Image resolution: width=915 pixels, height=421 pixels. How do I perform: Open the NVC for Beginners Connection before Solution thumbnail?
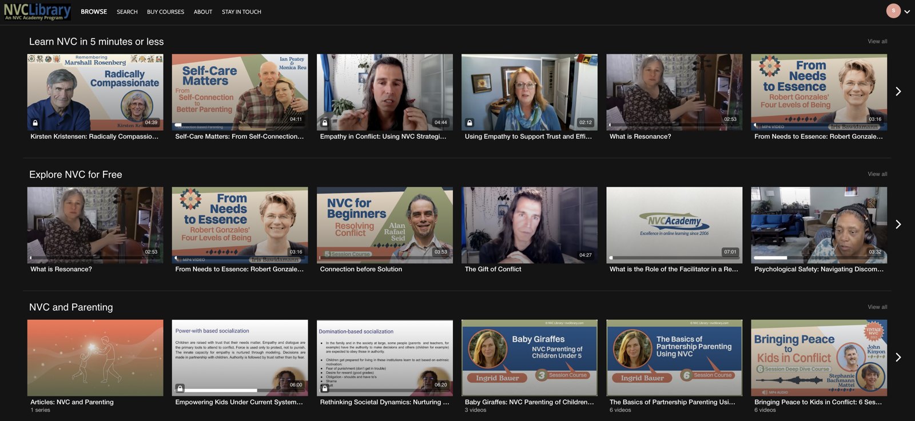point(384,225)
